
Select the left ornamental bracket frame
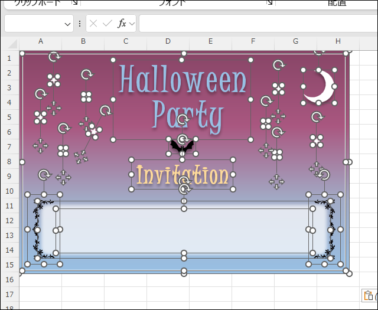[44, 229]
